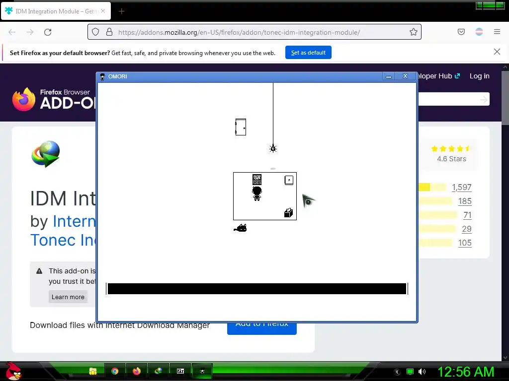
Task: Open the 185 four-star reviews link
Action: pyautogui.click(x=465, y=201)
